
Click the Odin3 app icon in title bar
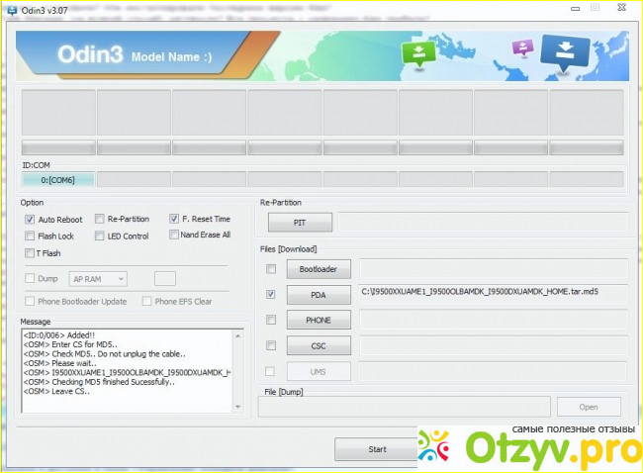coord(13,9)
